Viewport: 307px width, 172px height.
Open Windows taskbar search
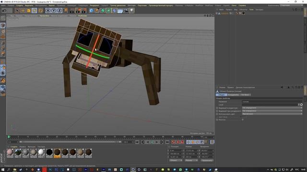point(9,170)
